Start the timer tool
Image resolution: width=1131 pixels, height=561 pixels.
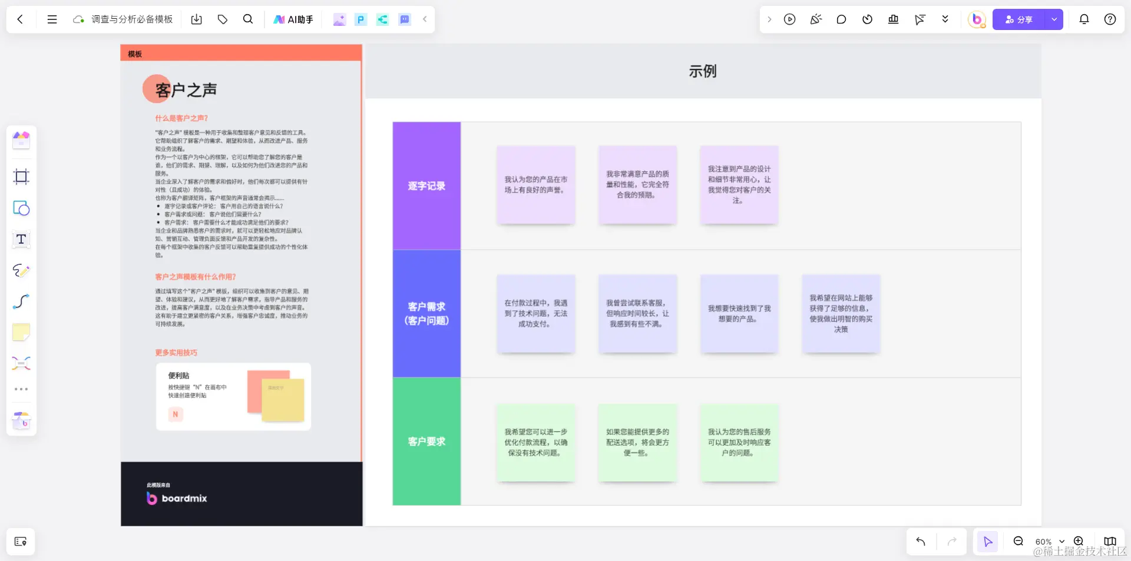click(867, 19)
